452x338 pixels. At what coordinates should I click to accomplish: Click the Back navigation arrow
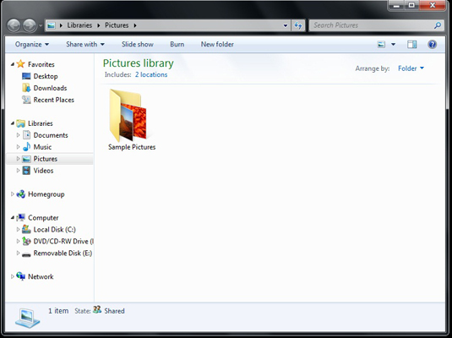point(14,25)
